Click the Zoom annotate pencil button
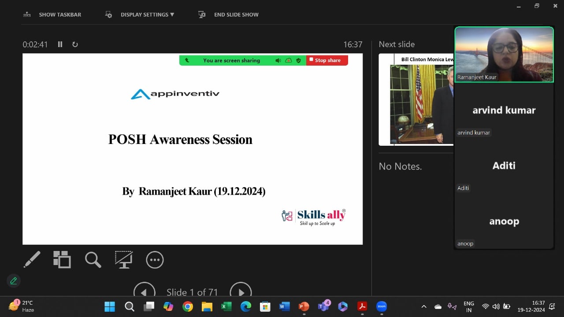Screen dimensions: 564x317 point(13,280)
